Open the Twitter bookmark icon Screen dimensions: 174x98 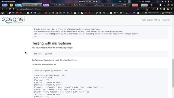[x=64, y=13]
